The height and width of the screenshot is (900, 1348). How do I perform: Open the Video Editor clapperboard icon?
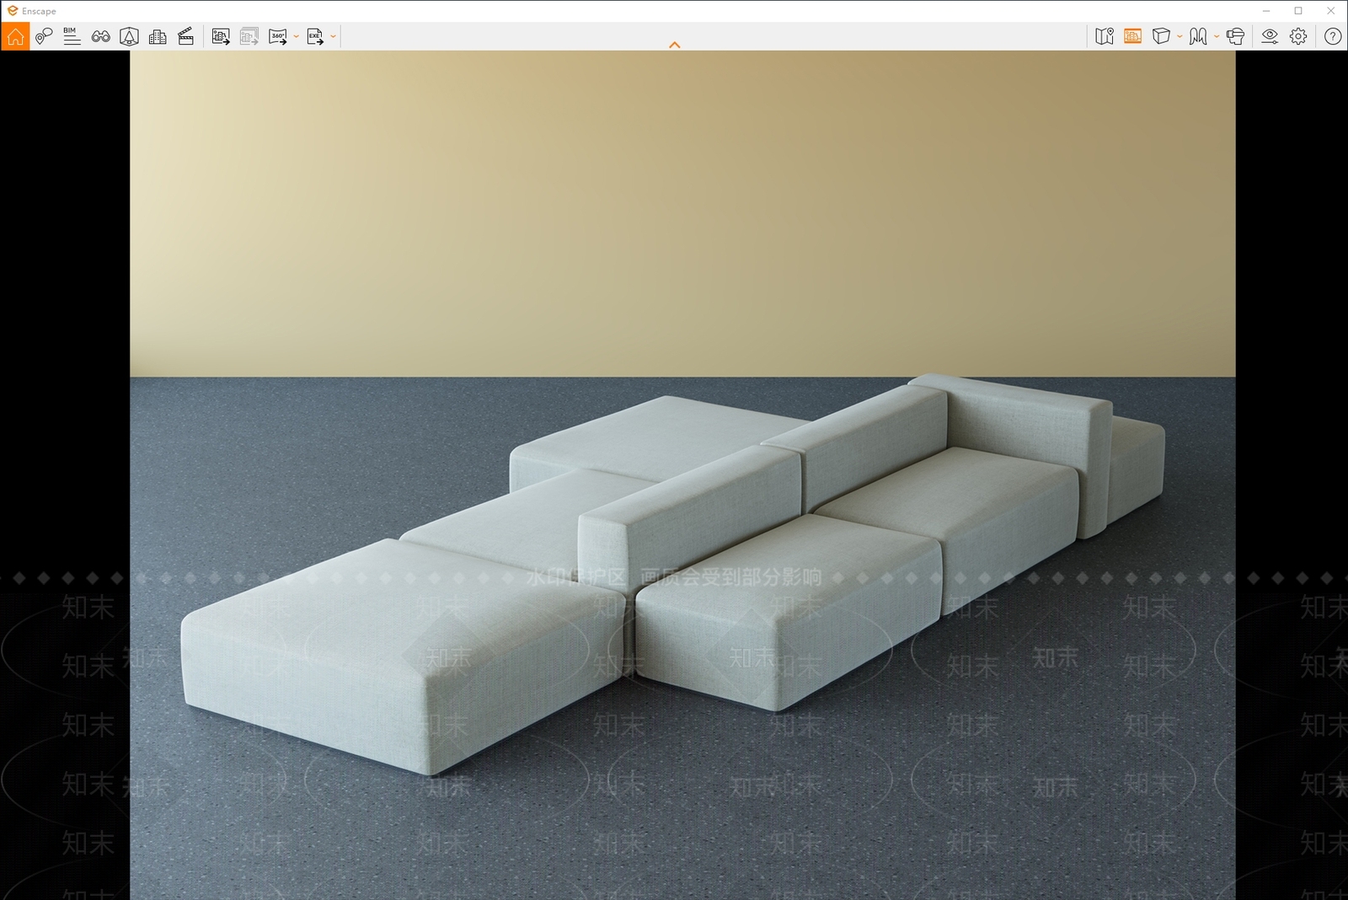pos(186,36)
